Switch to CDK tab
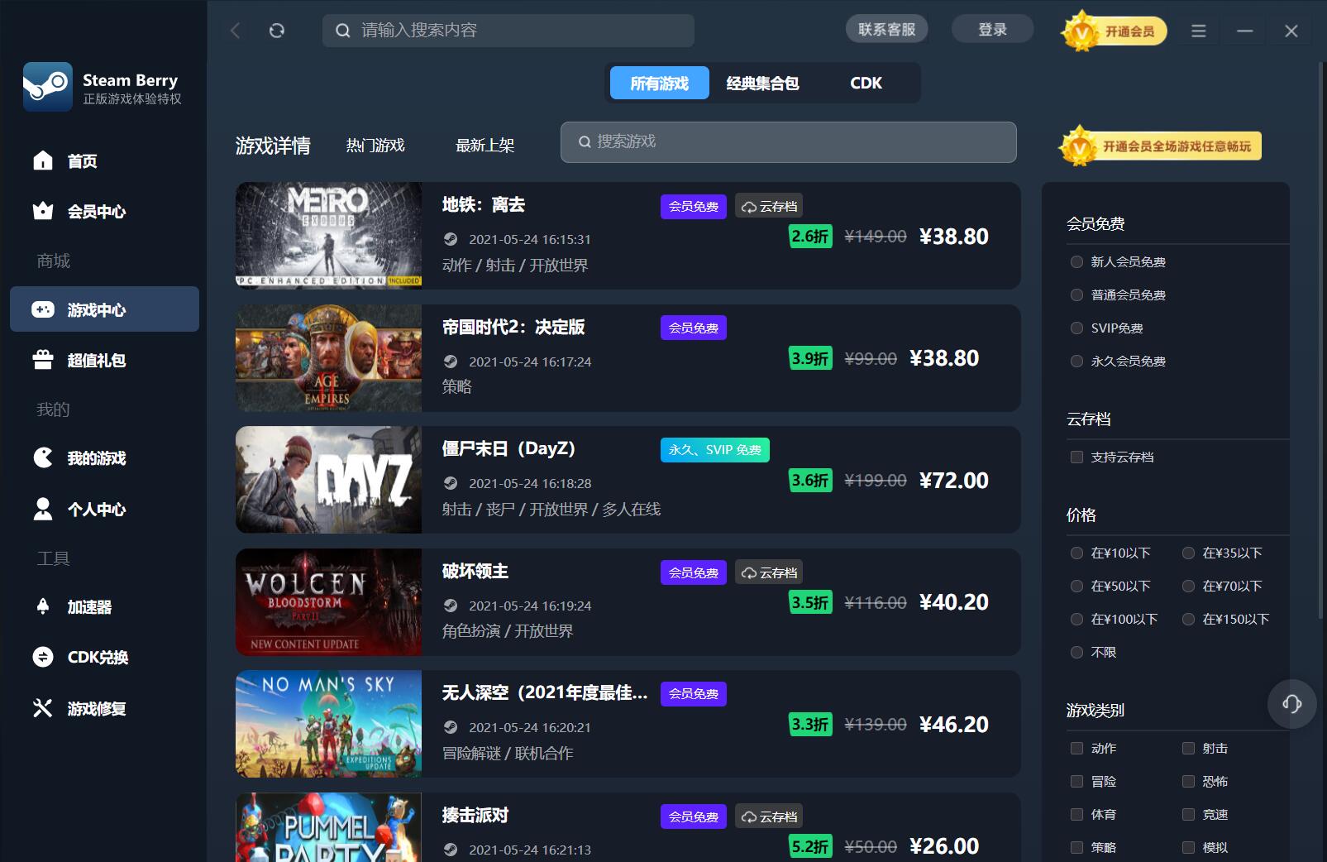Screen dimensions: 1327x862 coord(866,83)
